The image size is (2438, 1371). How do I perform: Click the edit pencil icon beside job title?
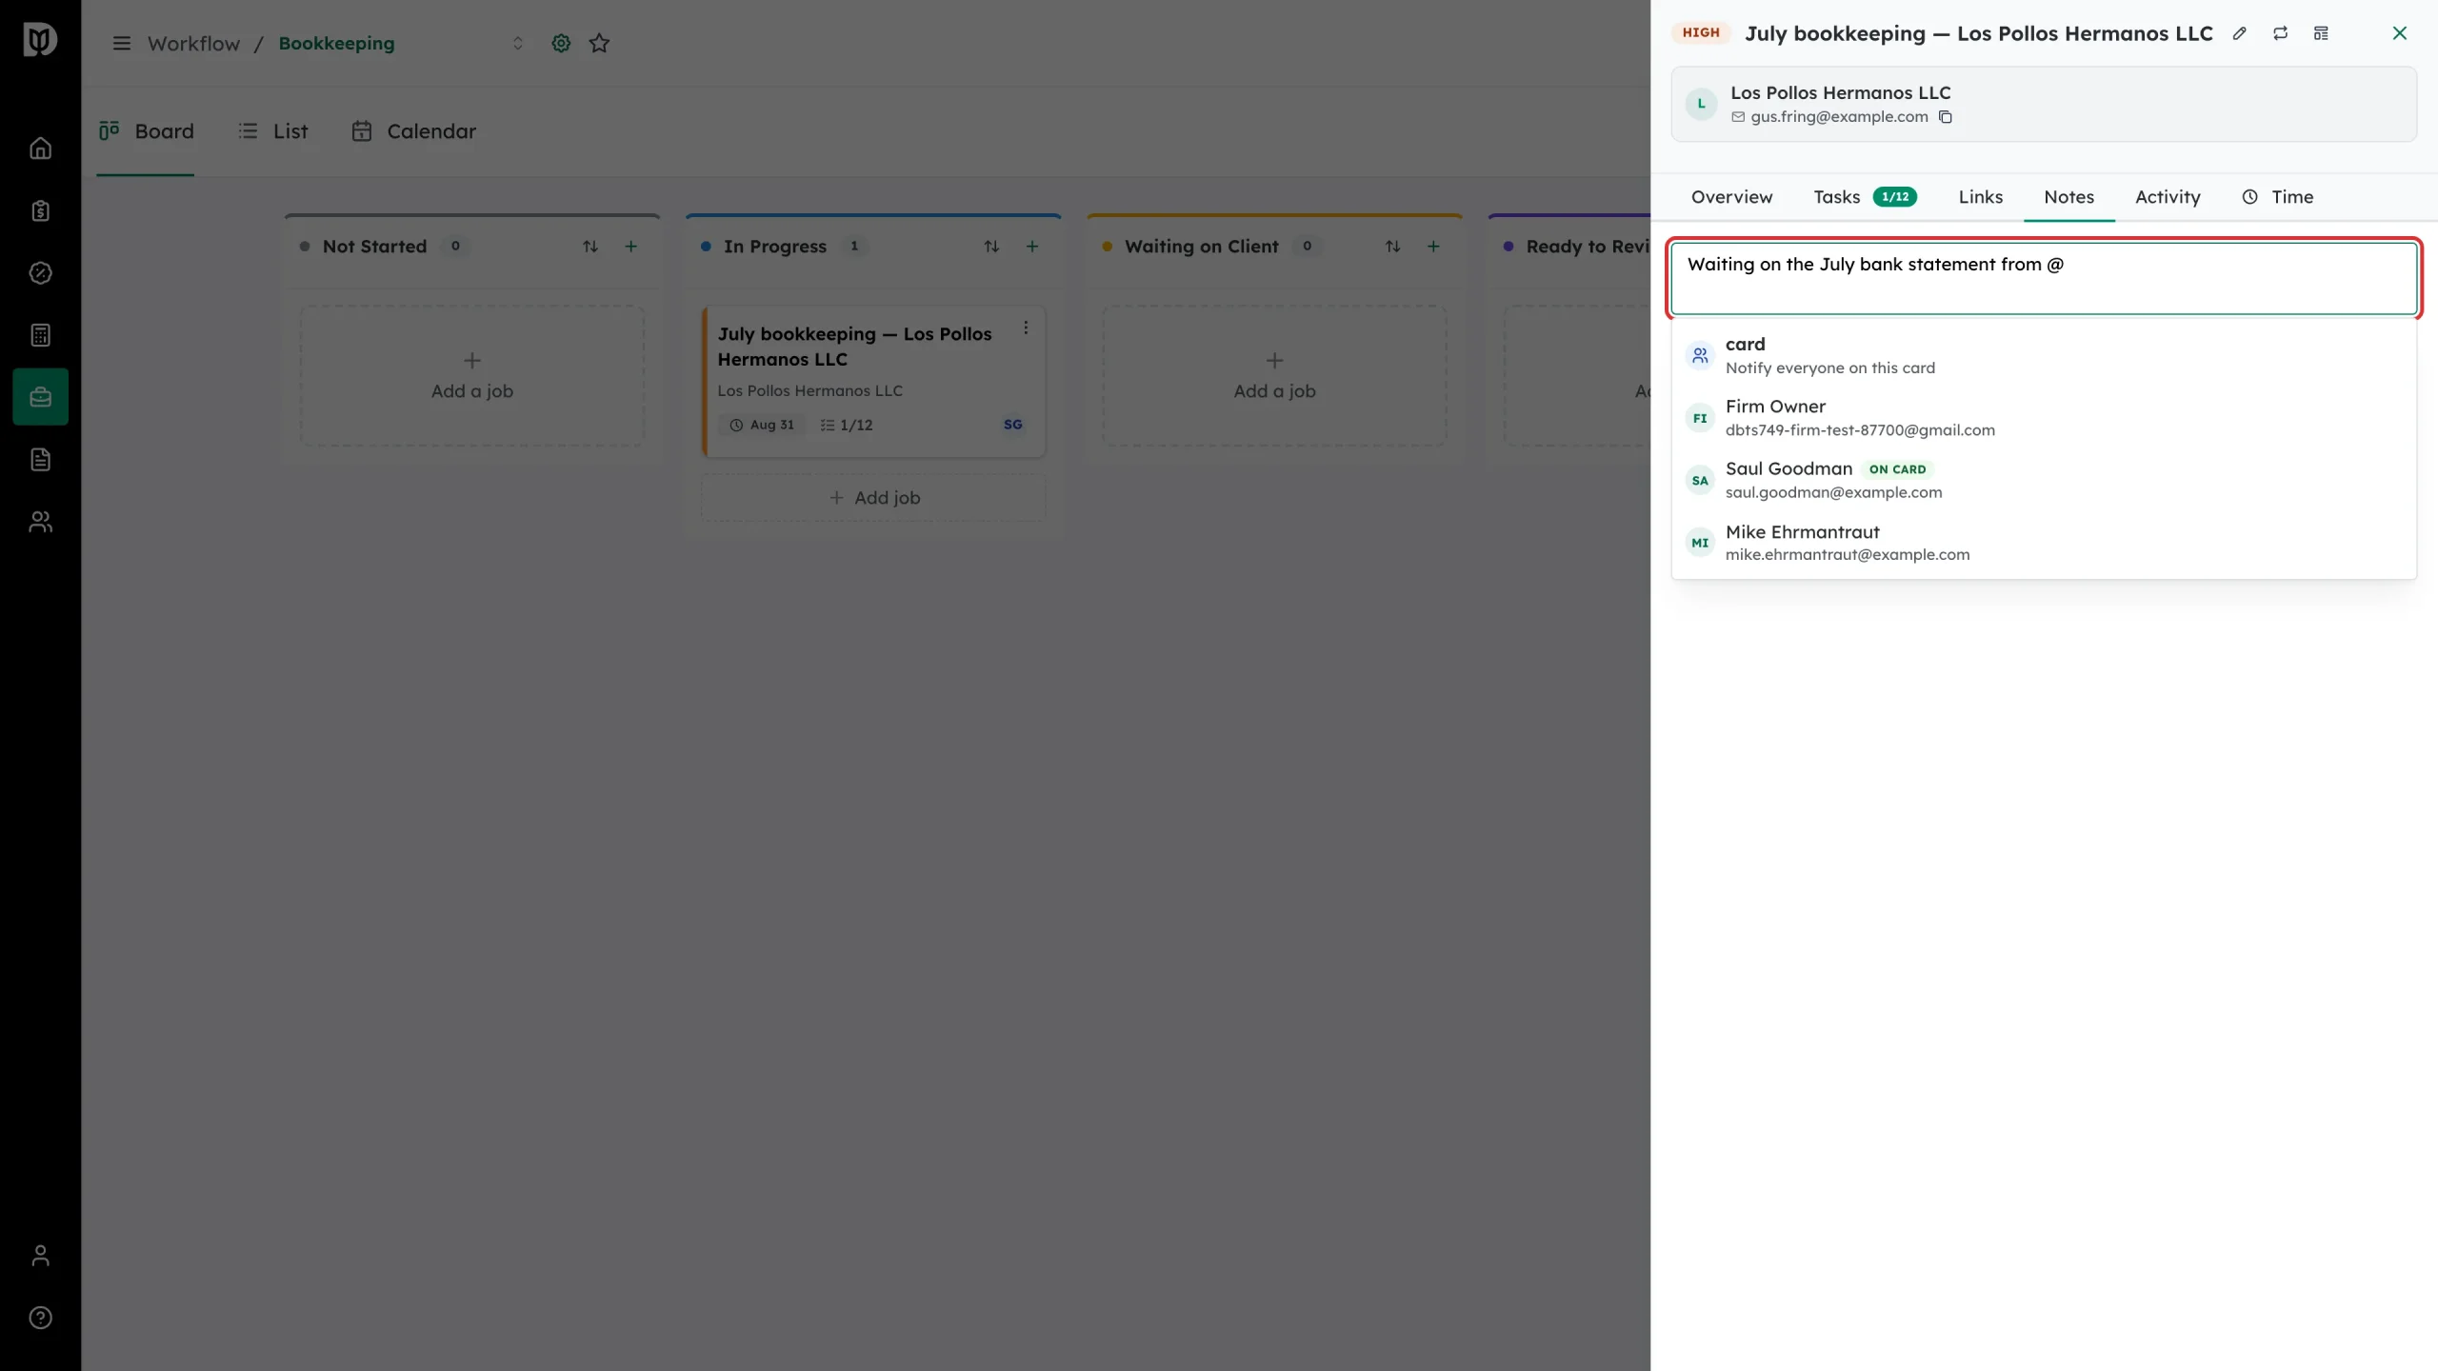[x=2240, y=33]
